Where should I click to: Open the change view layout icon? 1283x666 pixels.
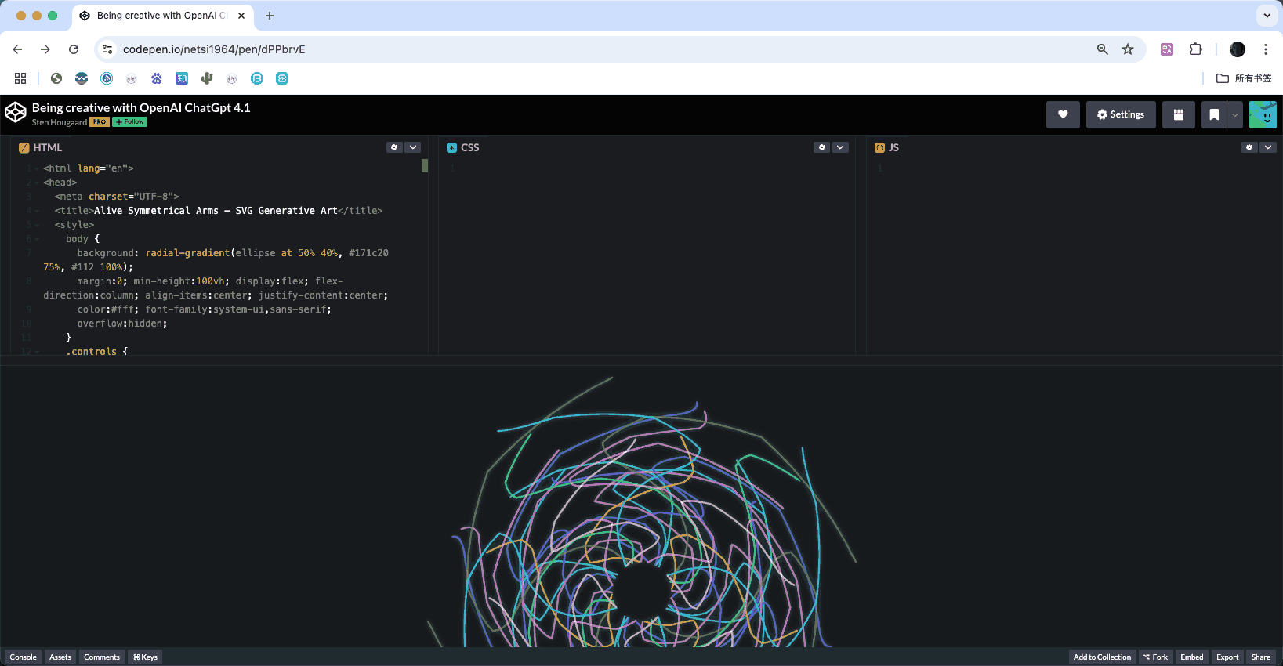pos(1178,114)
